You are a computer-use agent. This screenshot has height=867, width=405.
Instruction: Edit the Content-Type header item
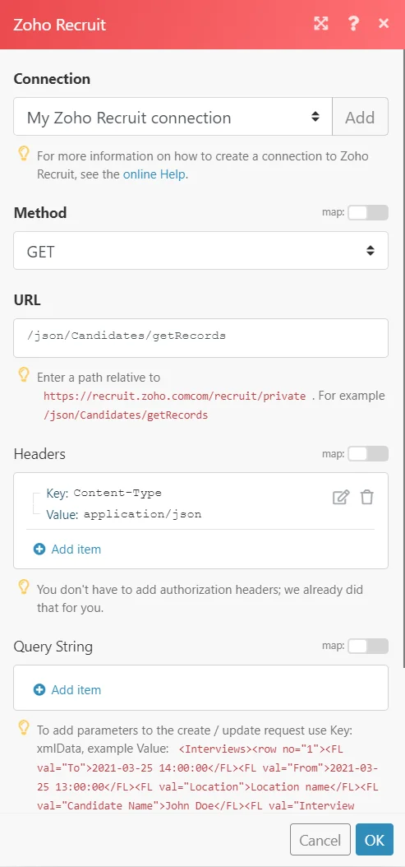(341, 497)
